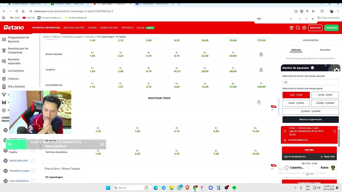This screenshot has width=342, height=192.
Task: Tick the Copa Libertadores checkbox
Action: point(33,181)
